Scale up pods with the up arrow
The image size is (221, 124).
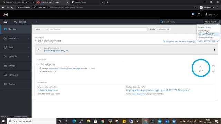coord(213,66)
